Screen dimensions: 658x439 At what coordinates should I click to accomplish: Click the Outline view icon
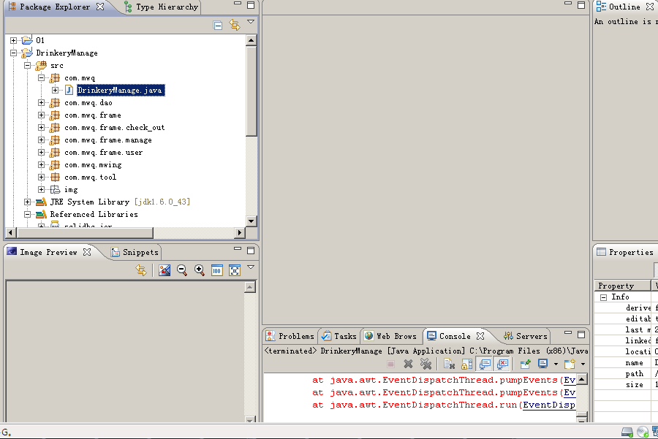601,7
